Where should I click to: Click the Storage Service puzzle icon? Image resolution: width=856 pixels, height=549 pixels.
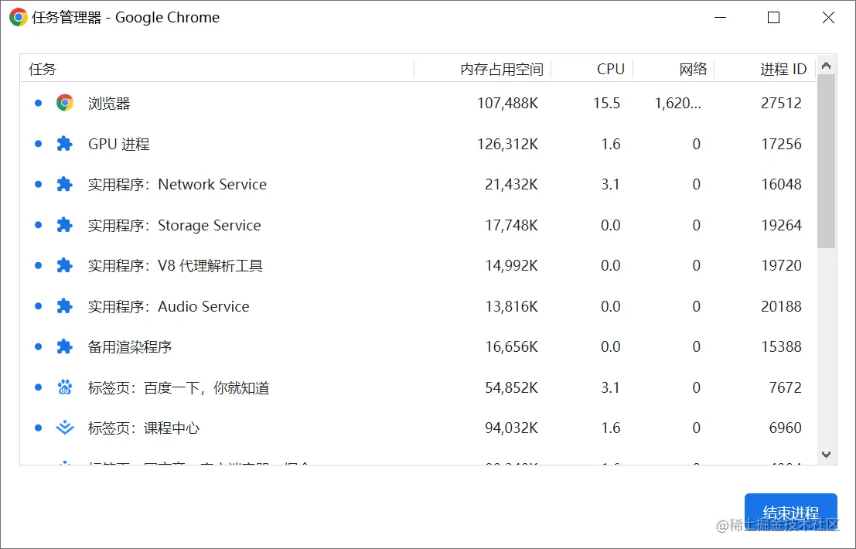point(65,225)
